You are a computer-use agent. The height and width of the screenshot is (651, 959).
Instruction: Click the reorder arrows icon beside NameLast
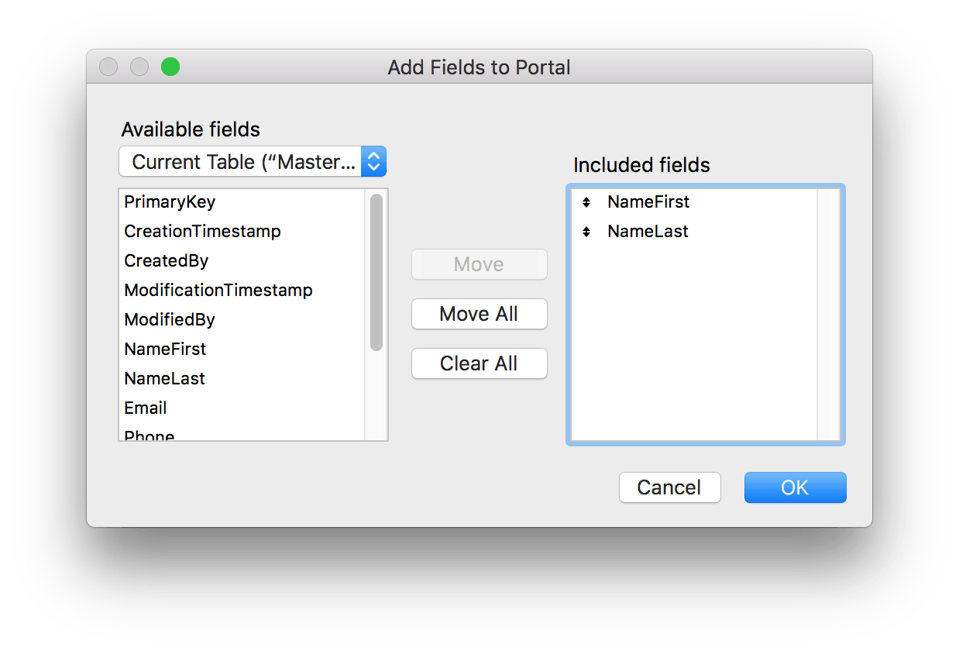pyautogui.click(x=586, y=232)
